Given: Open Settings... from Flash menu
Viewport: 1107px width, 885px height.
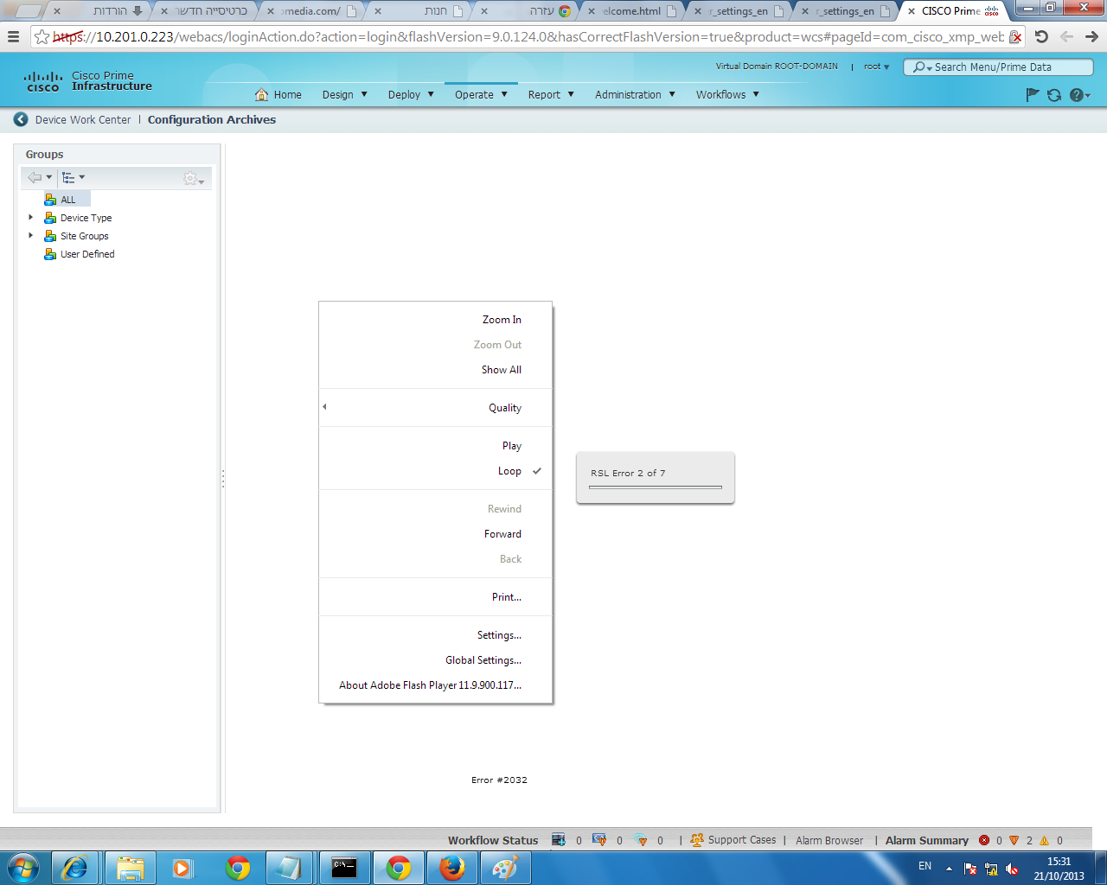Looking at the screenshot, I should (435, 635).
